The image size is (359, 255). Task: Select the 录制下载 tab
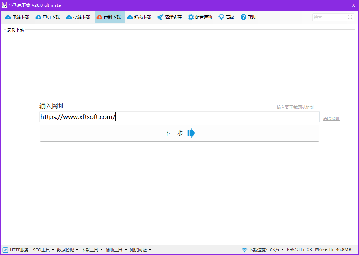coord(110,17)
